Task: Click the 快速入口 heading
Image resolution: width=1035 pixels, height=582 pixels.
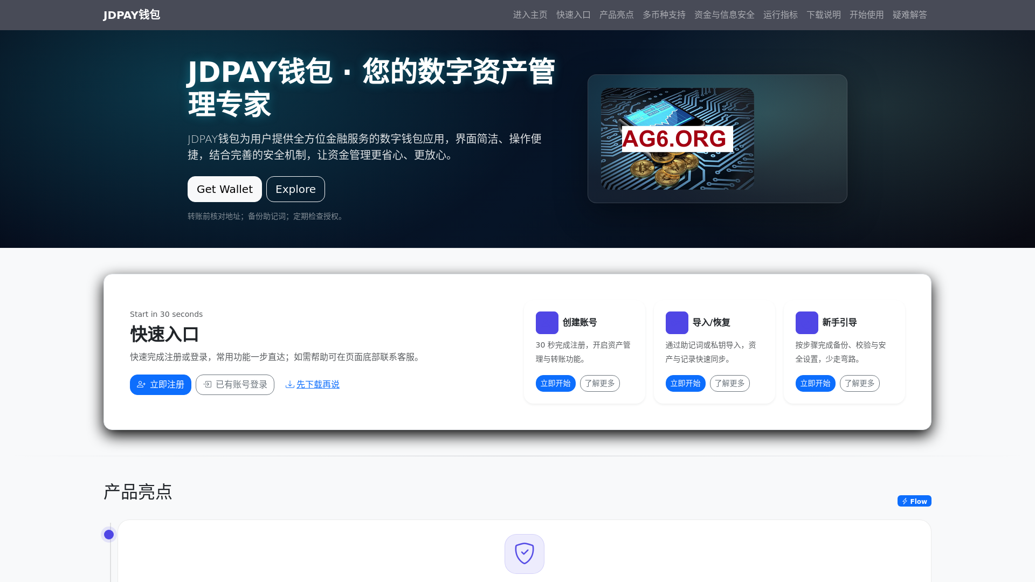Action: coord(164,334)
